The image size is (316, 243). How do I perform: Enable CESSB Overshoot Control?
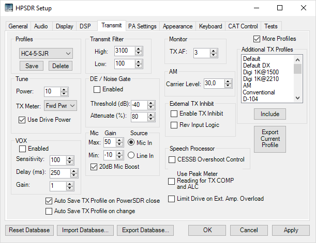tap(172, 159)
